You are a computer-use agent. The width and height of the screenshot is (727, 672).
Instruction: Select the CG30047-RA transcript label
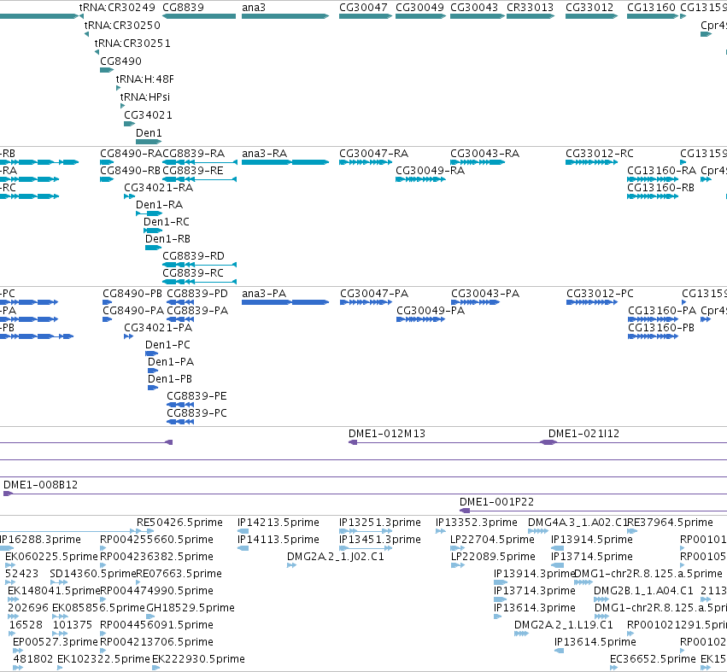[373, 154]
